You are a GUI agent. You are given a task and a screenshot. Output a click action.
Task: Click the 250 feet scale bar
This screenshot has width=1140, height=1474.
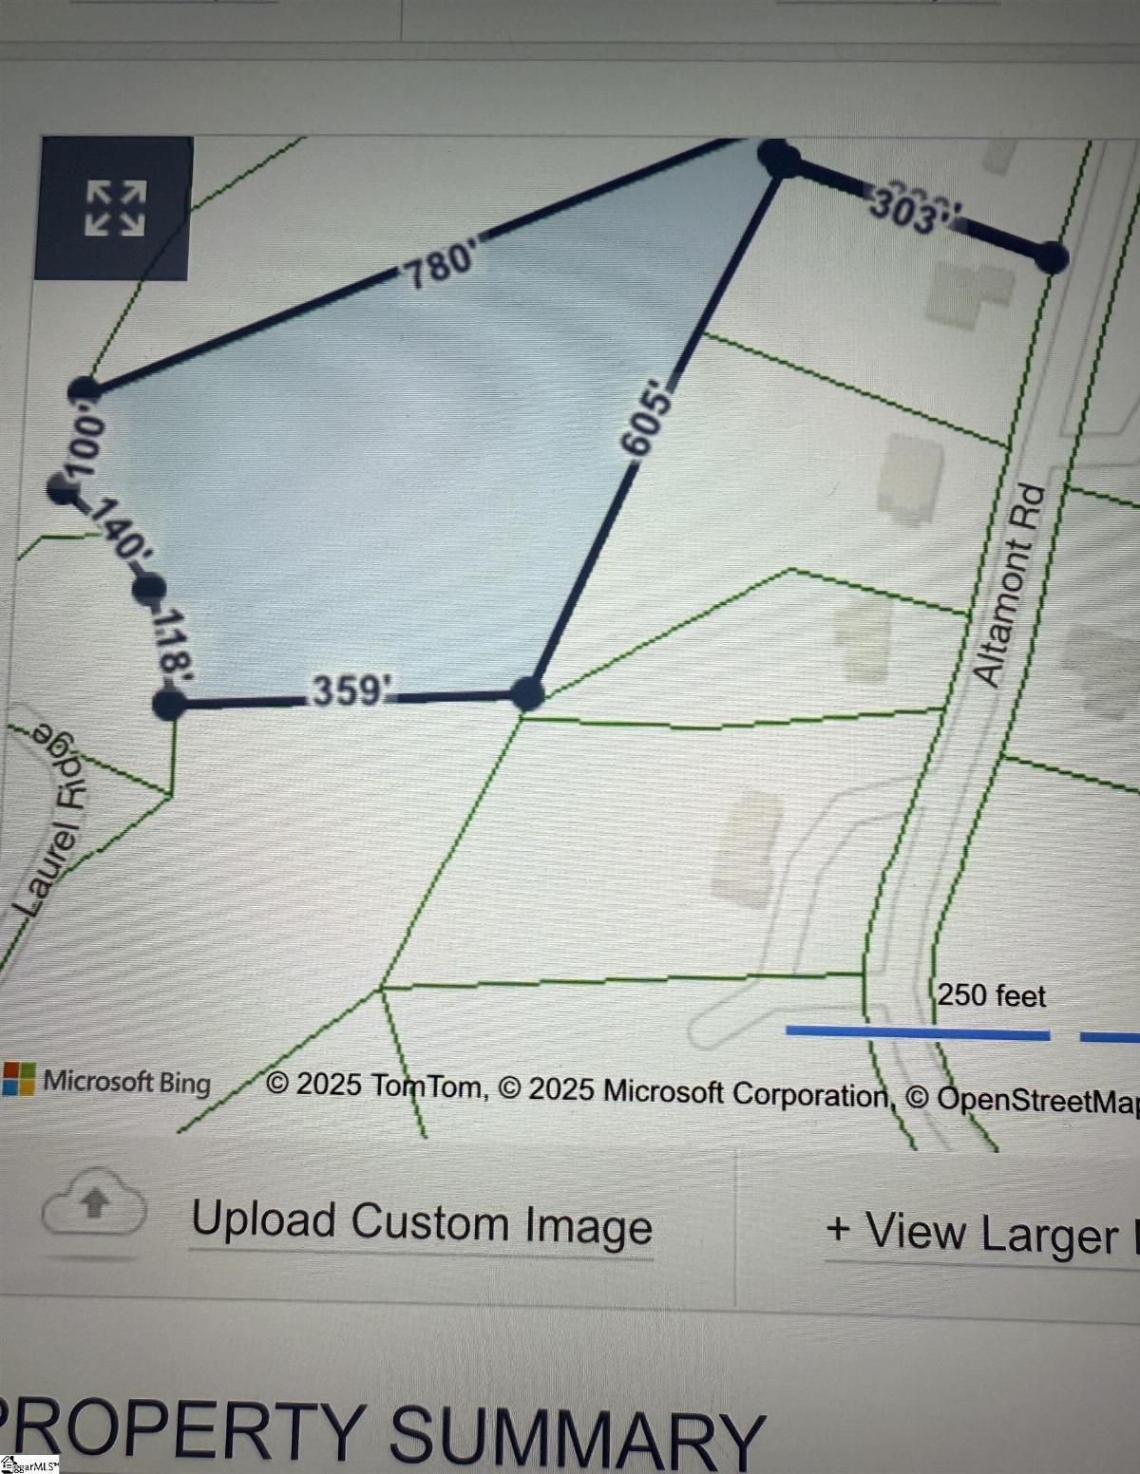pos(919,1032)
